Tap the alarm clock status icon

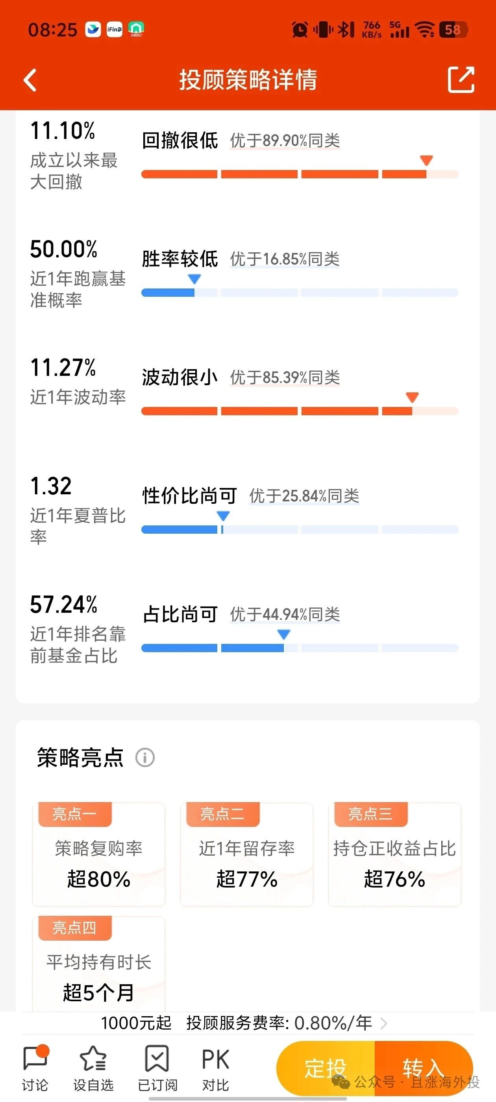(x=300, y=30)
